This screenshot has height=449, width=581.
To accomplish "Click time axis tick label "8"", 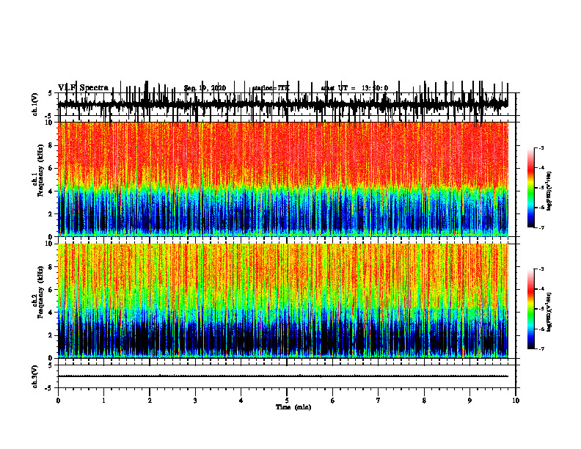I will [424, 401].
